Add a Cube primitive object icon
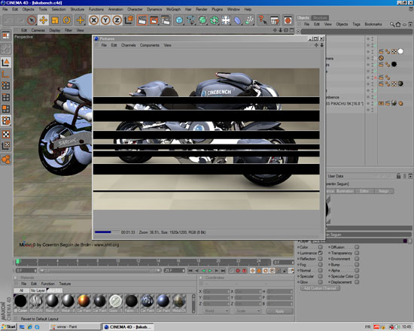This screenshot has width=414, height=331. (179, 20)
